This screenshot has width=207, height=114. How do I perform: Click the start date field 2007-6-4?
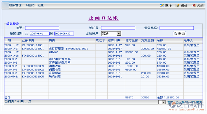click(x=39, y=34)
